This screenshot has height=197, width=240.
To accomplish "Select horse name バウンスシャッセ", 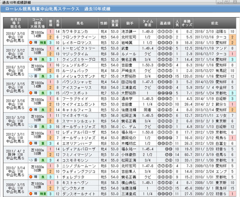I will 77,82.
